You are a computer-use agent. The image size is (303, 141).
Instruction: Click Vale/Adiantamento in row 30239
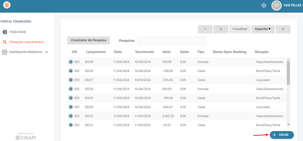(x=270, y=62)
